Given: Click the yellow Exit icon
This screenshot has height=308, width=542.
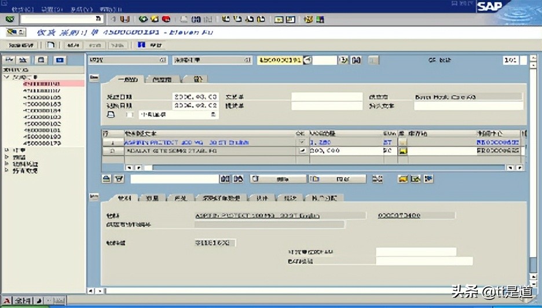Looking at the screenshot, I should pyautogui.click(x=155, y=19).
